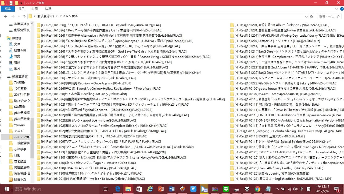
Task: Select folder icon of スナックJUJU 夜のRequest
Action: (39, 78)
